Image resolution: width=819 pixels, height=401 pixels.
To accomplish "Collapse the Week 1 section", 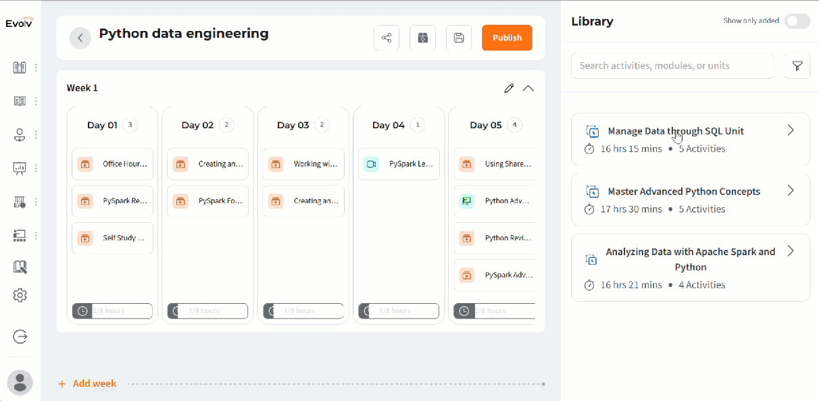I will [x=528, y=88].
